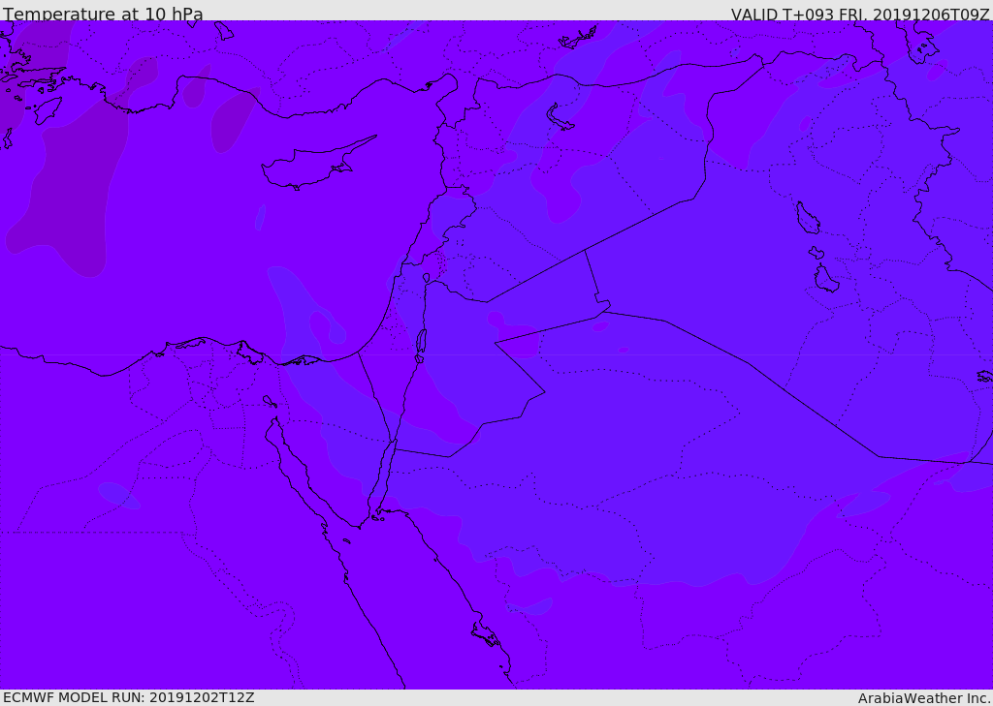
Task: Click the 'ArabiaWeather Inc' credit text
Action: (x=924, y=698)
